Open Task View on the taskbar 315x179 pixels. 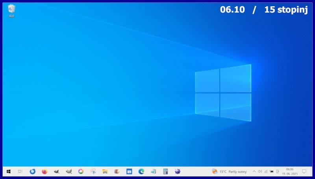[x=20, y=172]
